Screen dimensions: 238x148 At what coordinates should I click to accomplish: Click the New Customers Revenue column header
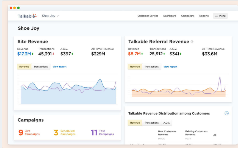click(167, 133)
